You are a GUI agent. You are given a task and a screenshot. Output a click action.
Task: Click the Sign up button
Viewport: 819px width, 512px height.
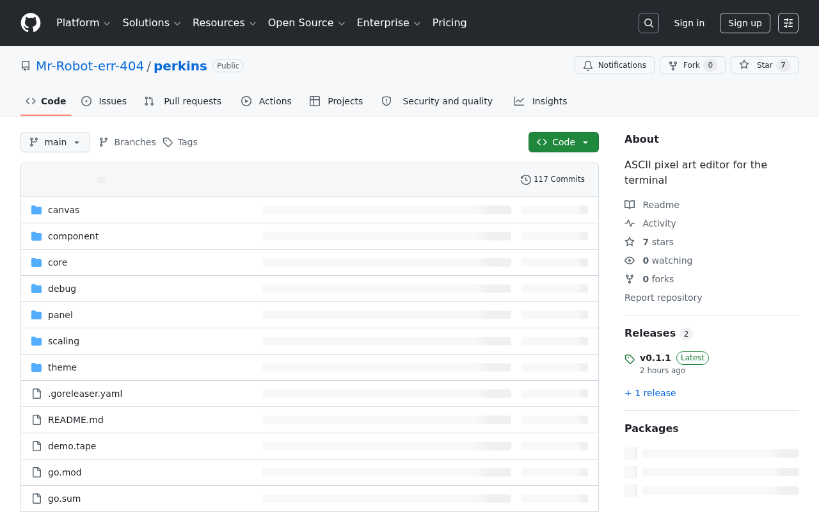click(745, 23)
